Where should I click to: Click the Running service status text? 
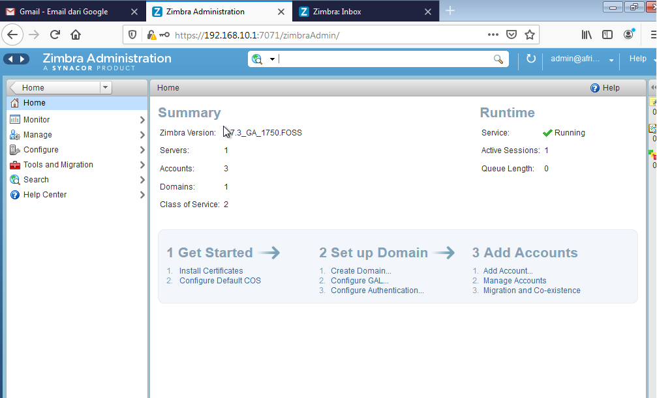click(570, 133)
